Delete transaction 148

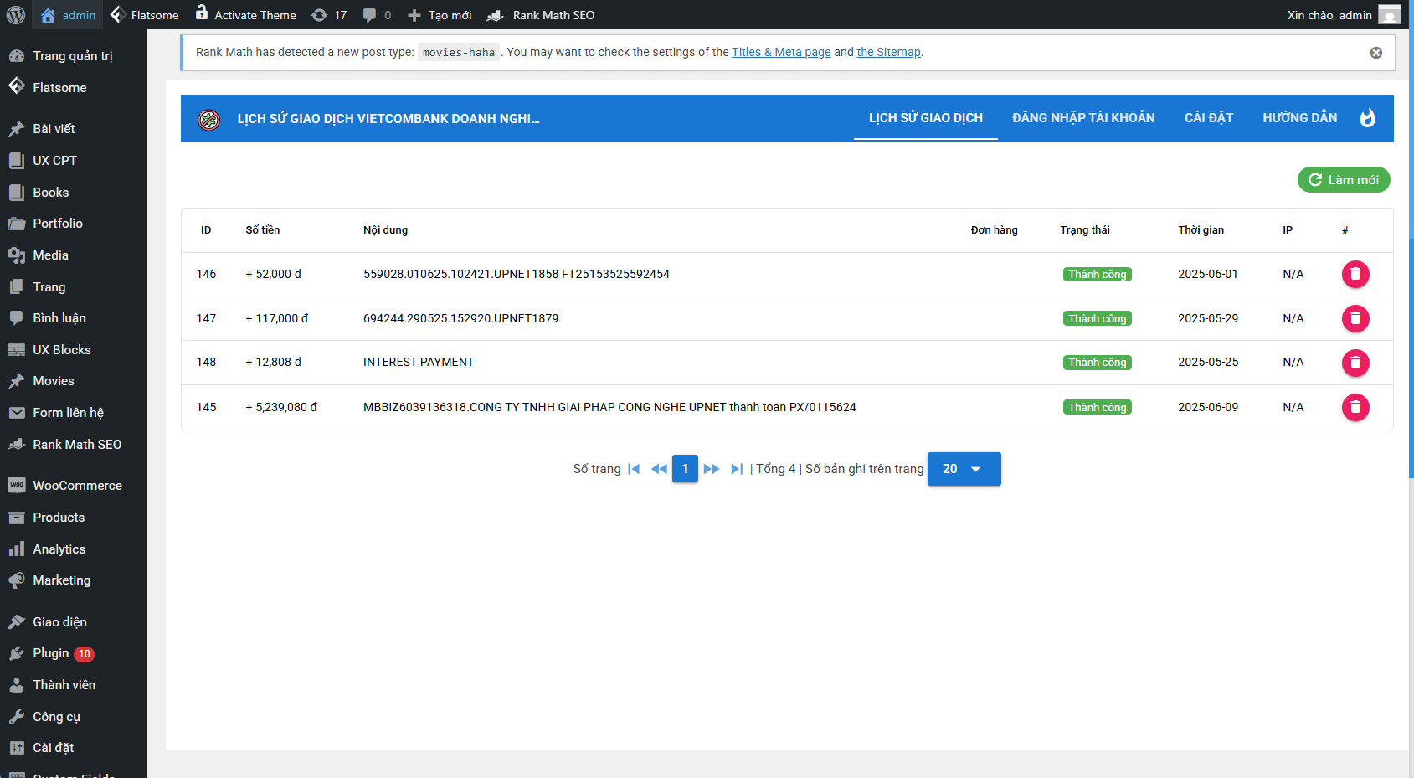pos(1355,363)
